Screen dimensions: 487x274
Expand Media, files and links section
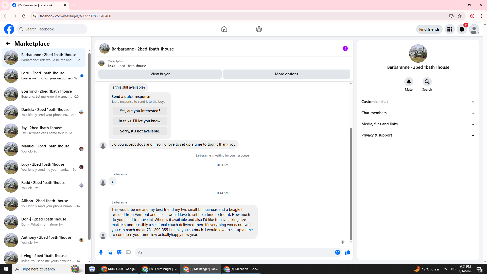[418, 124]
